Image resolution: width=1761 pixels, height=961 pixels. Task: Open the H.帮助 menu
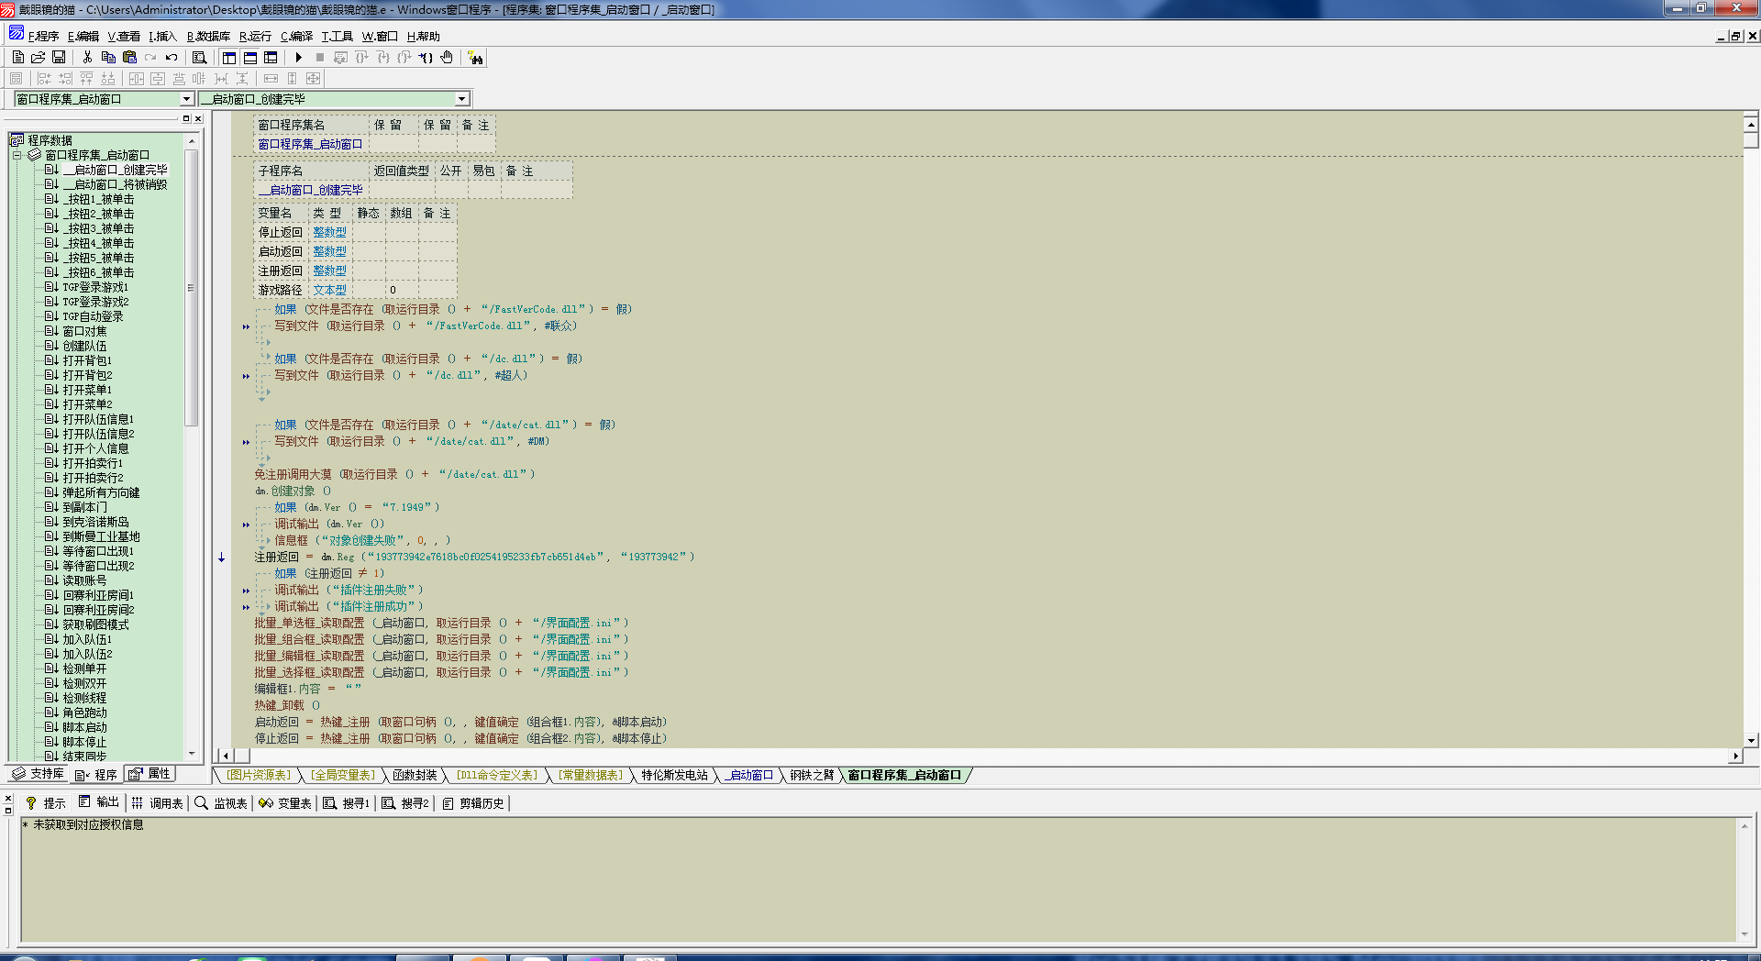423,37
